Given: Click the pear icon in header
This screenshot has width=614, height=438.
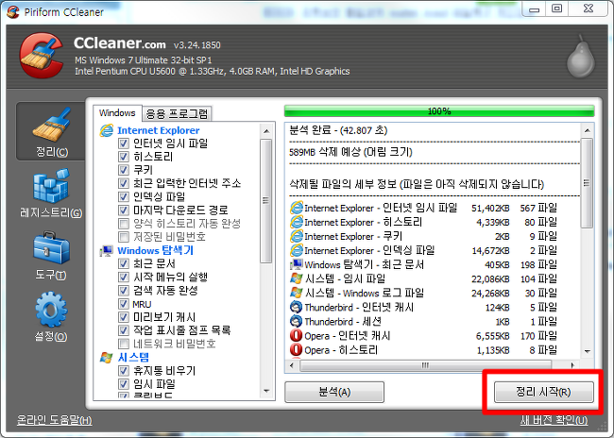Looking at the screenshot, I should coord(581,56).
